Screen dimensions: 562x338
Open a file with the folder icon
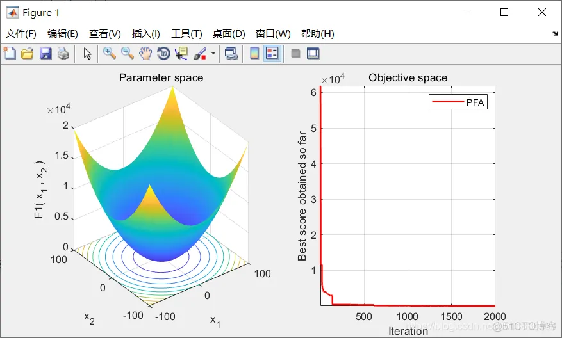coord(28,53)
